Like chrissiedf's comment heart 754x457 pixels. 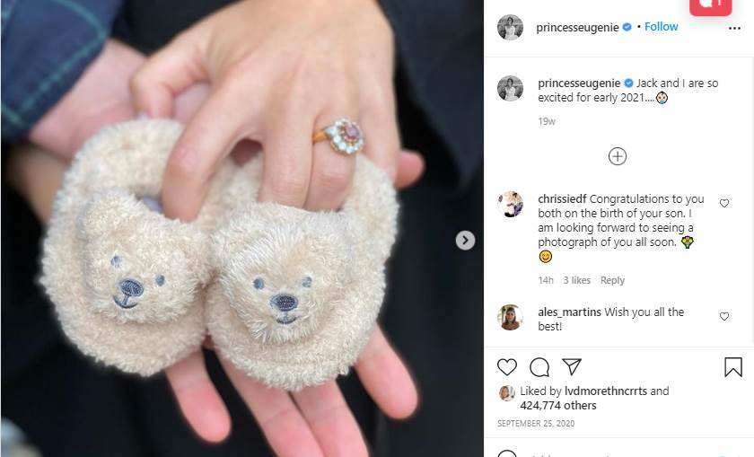tap(724, 203)
